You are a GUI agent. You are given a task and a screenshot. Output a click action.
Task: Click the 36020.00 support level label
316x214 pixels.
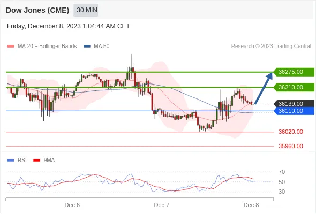coord(291,132)
